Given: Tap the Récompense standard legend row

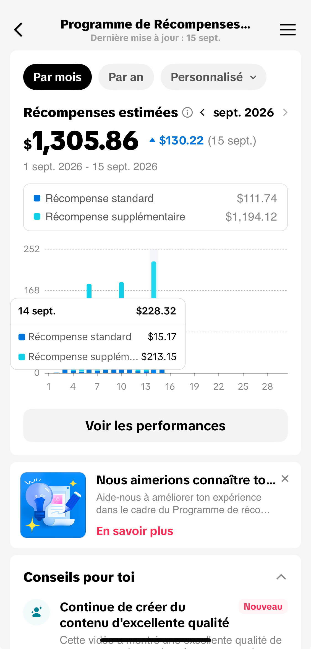Looking at the screenshot, I should coord(155,198).
